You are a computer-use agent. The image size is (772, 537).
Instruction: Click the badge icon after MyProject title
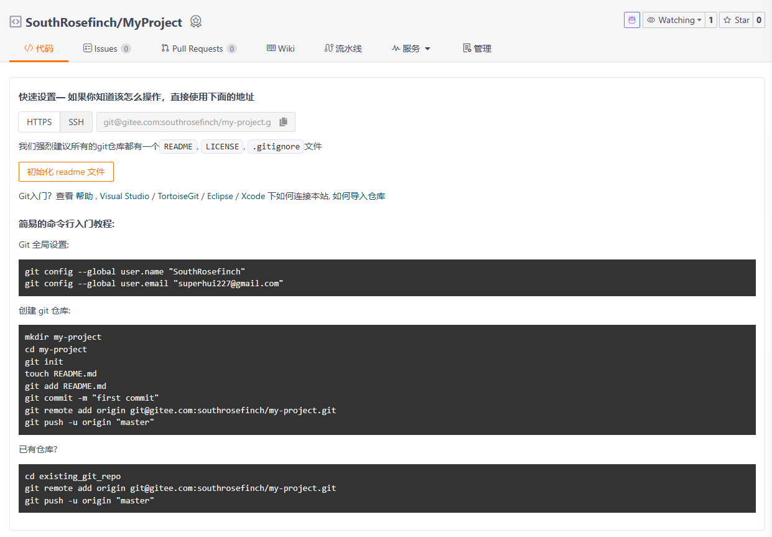point(196,22)
